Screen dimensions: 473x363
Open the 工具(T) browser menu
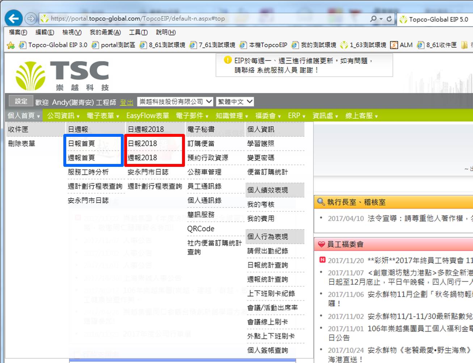click(x=138, y=32)
